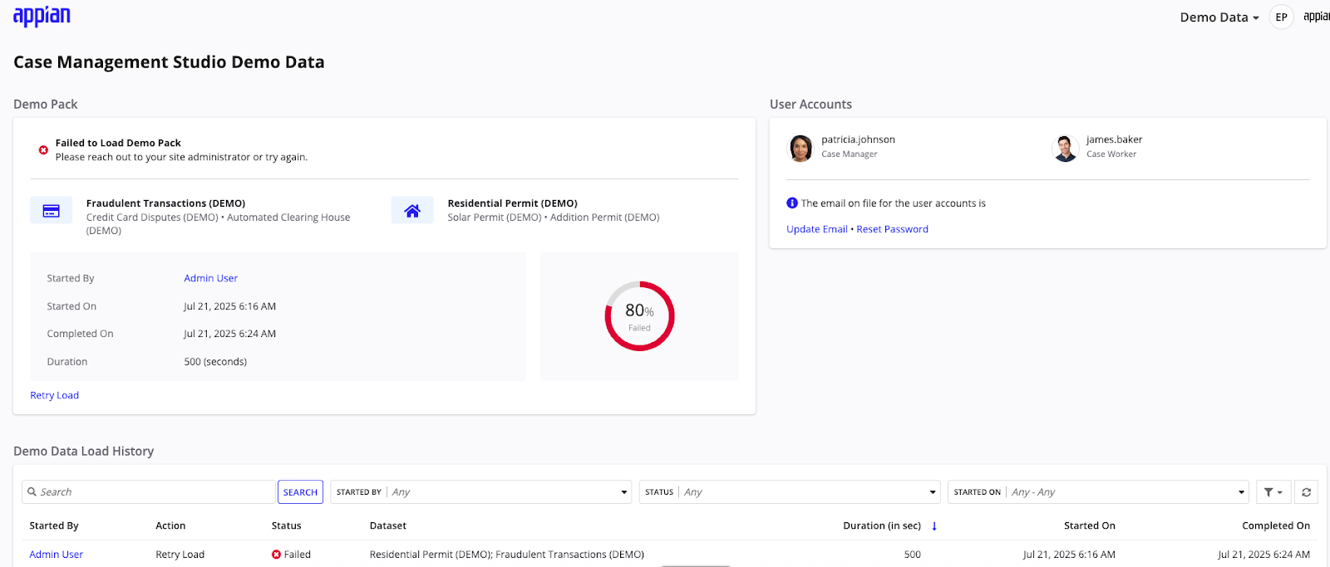Sort by Action column header
Screen dimensions: 1330x567
(x=170, y=526)
